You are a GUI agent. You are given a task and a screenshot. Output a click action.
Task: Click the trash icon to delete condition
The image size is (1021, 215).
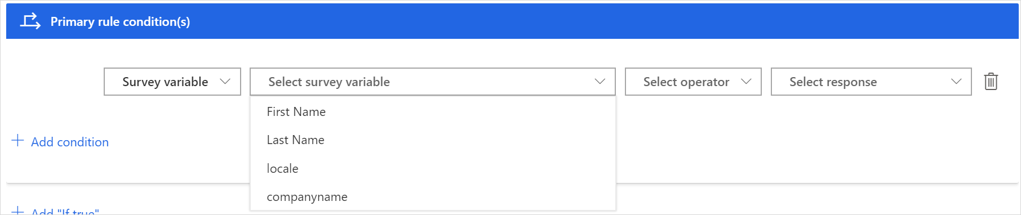tap(991, 82)
